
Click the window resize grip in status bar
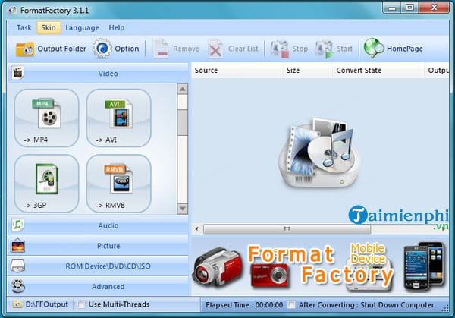pyautogui.click(x=445, y=309)
